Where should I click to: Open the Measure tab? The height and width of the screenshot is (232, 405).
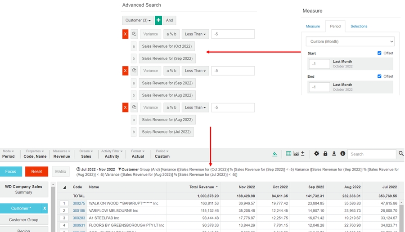(x=313, y=27)
